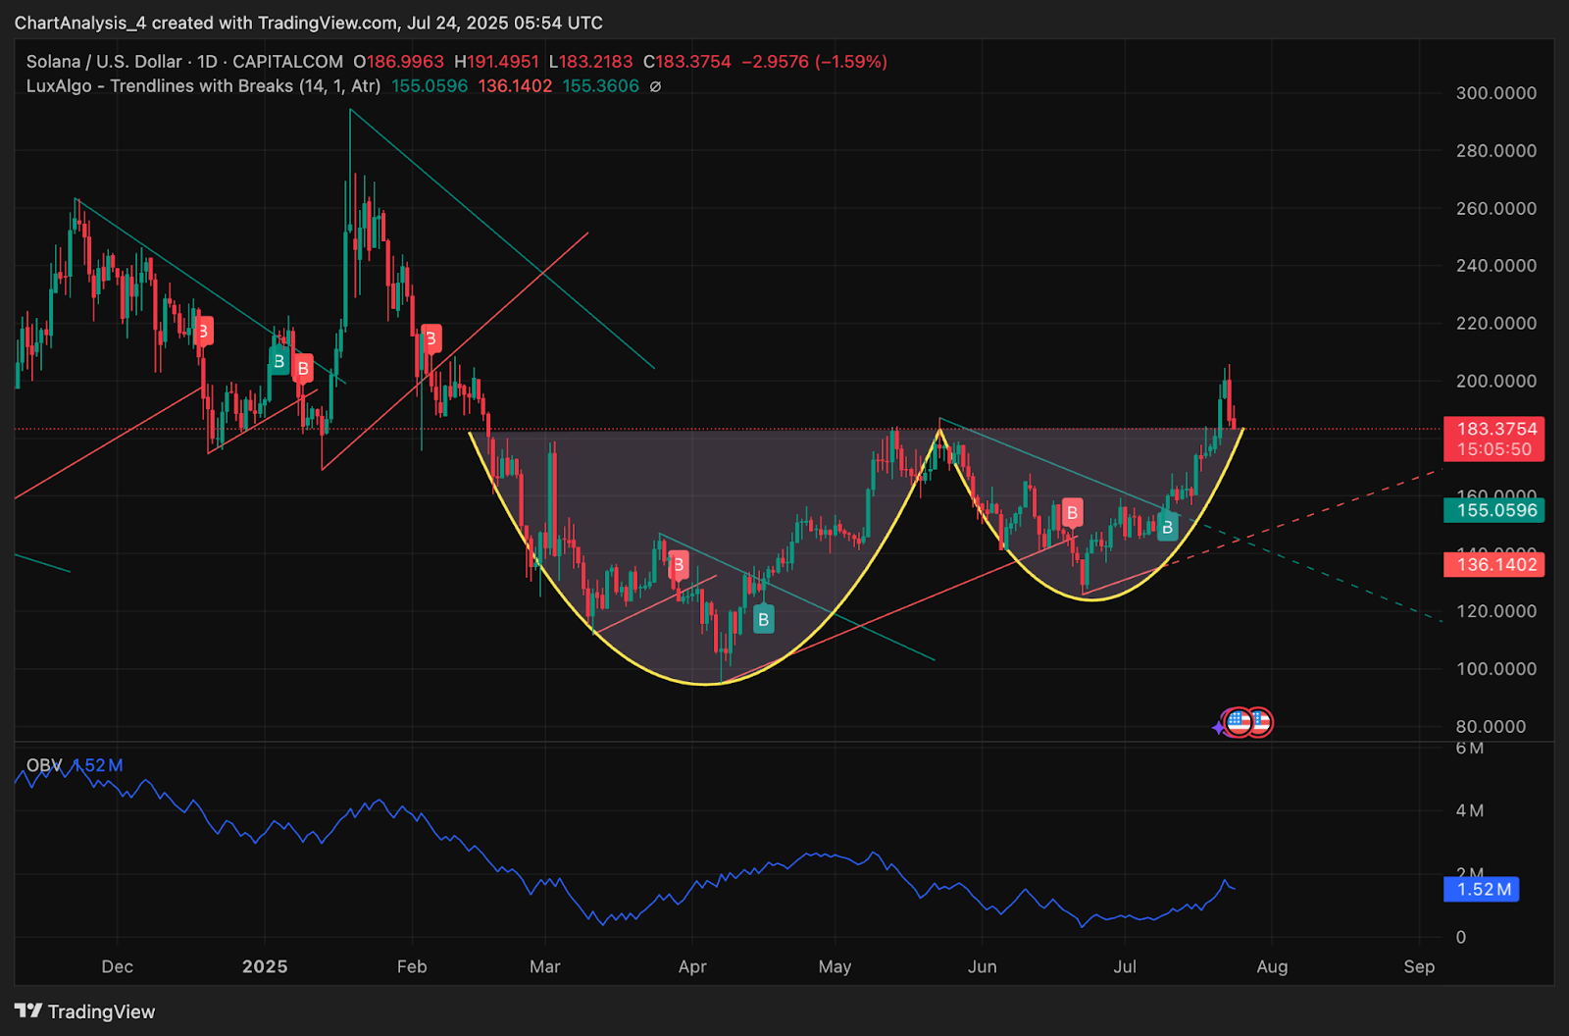1569x1036 pixels.
Task: Click the blue 1.52 M OBV axis label
Action: click(x=1482, y=890)
